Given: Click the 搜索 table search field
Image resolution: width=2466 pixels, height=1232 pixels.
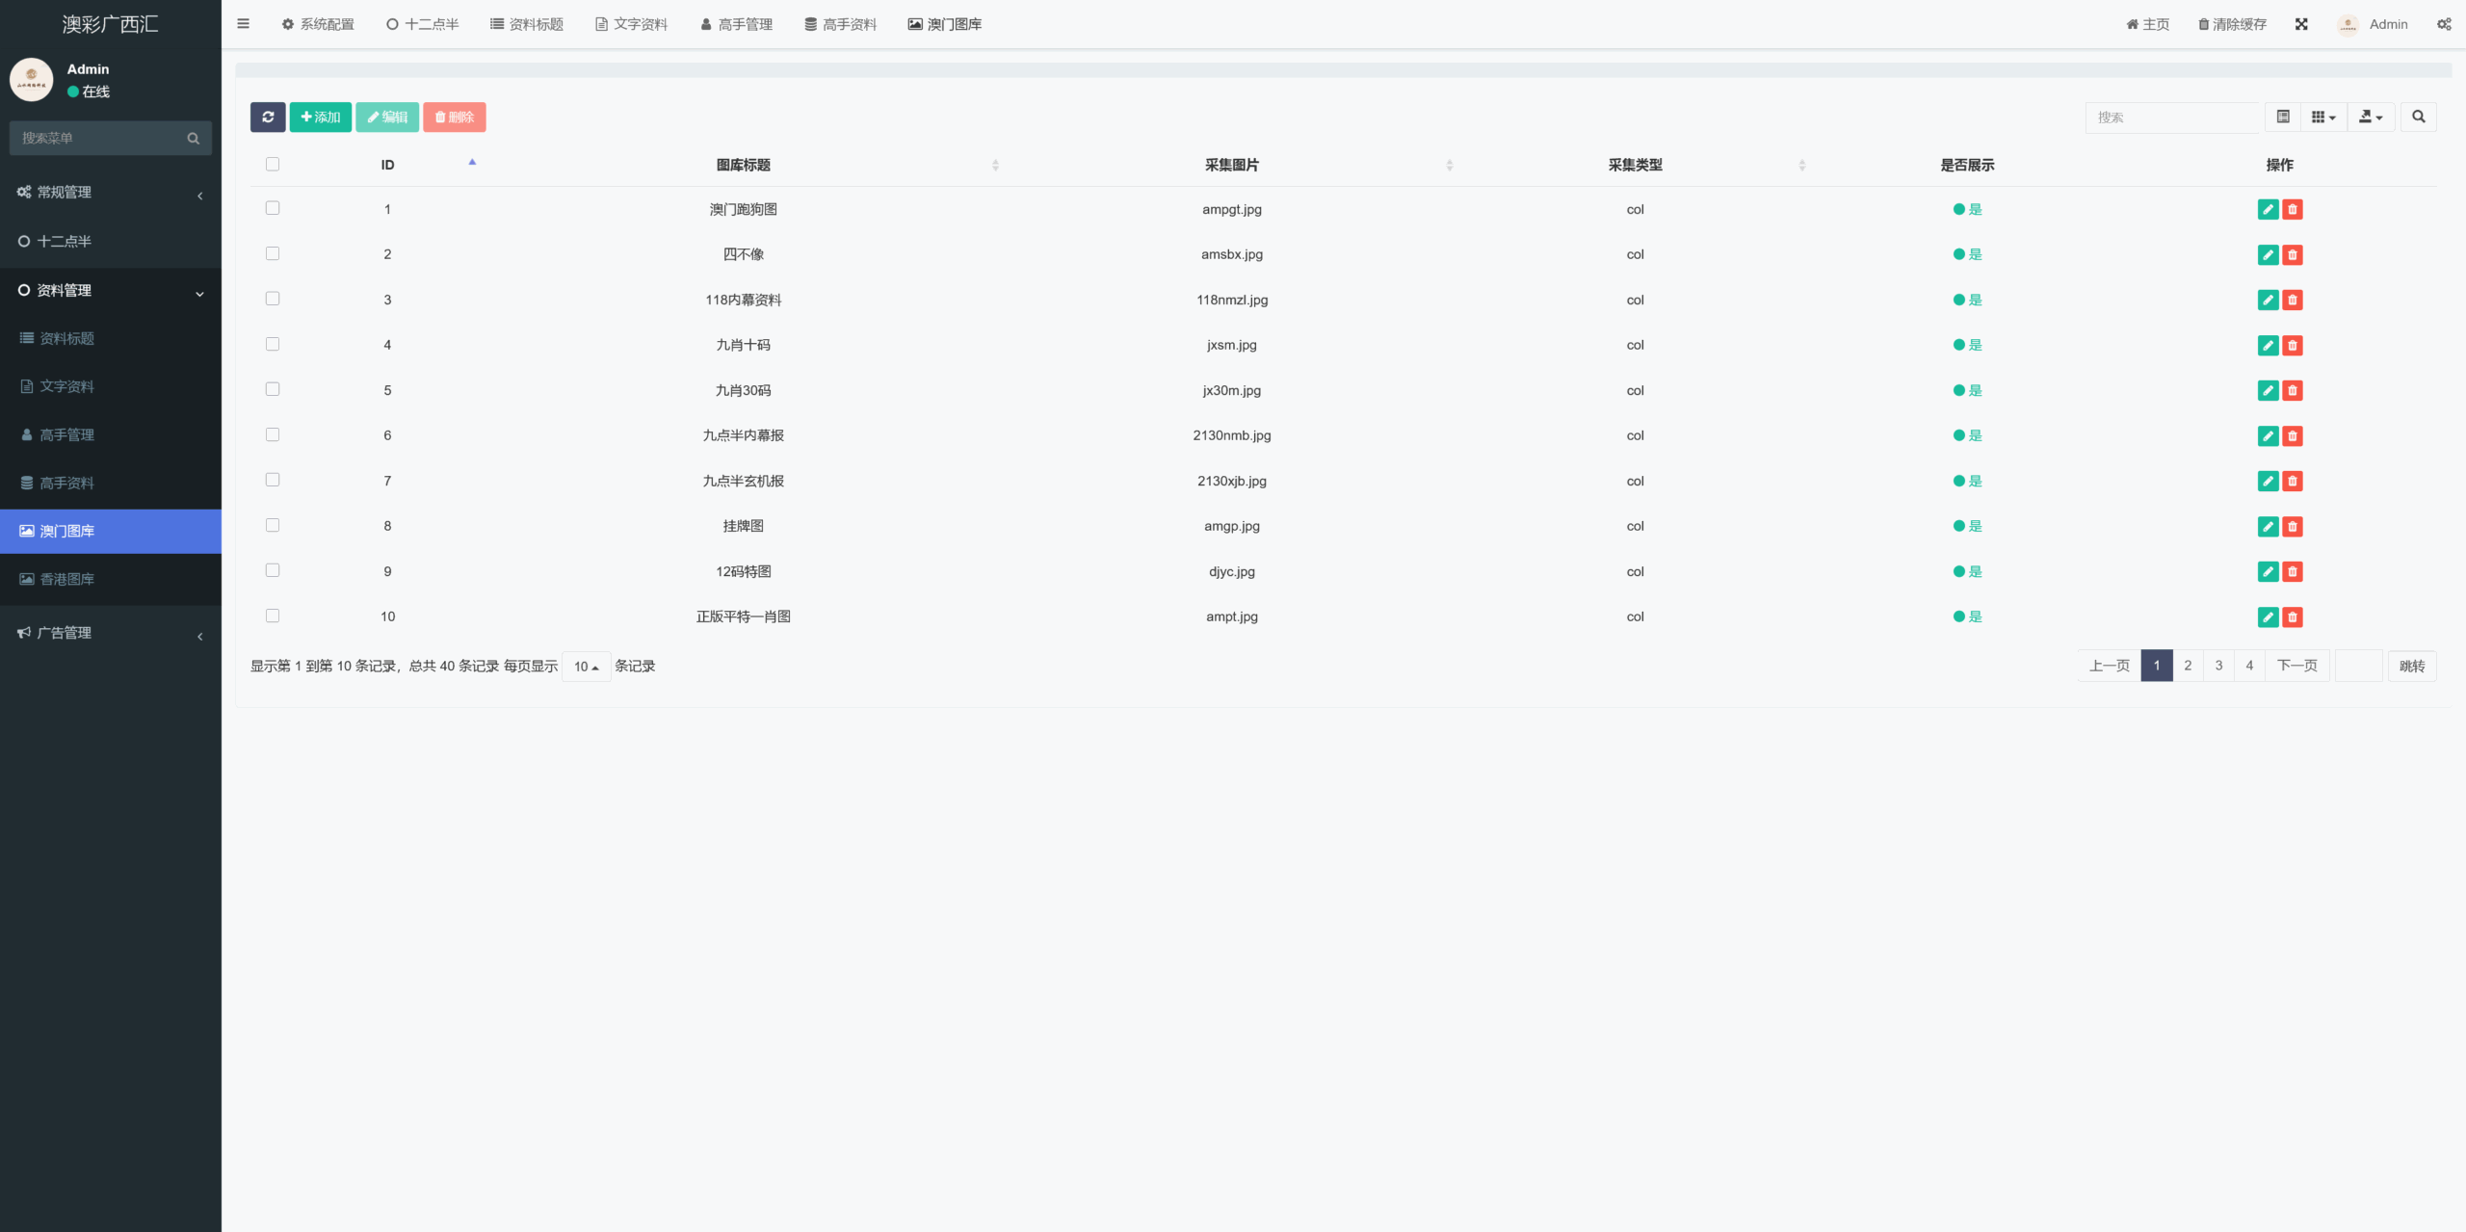Looking at the screenshot, I should pyautogui.click(x=2171, y=117).
